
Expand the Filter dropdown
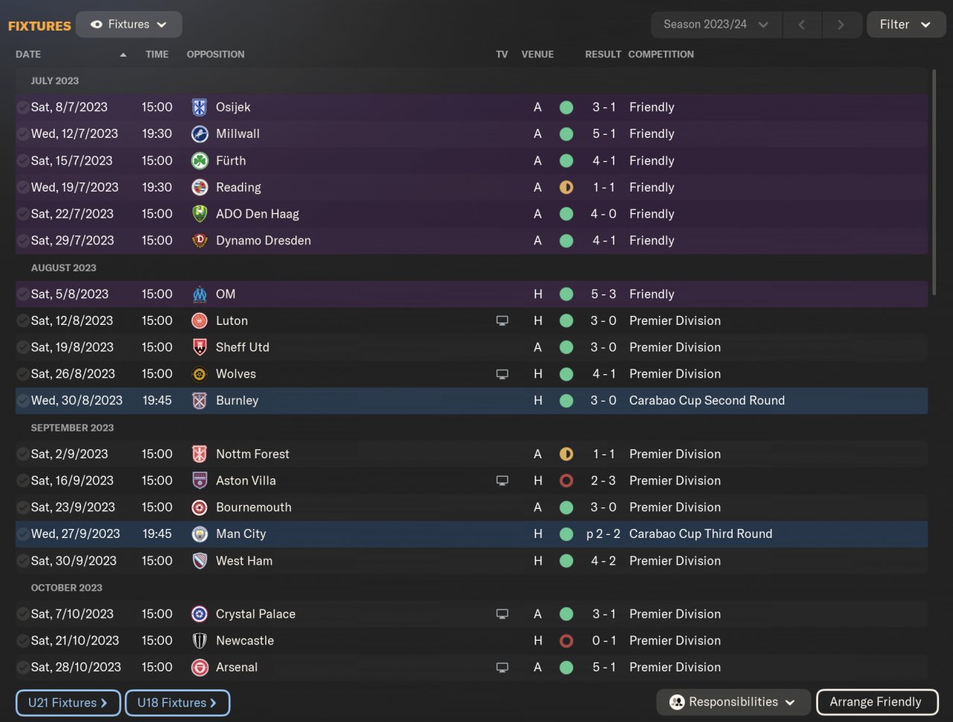pos(905,25)
